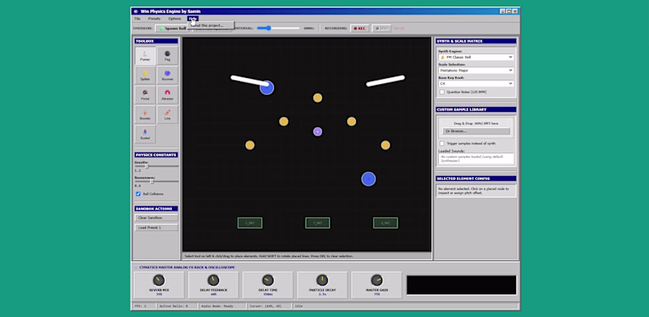This screenshot has height=317, width=649.
Task: Click Clear Sandbox button
Action: pyautogui.click(x=157, y=217)
